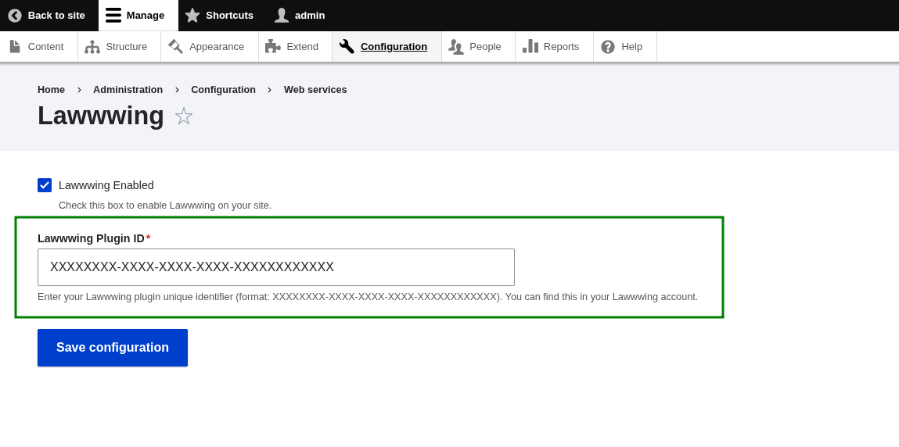Open the Help menu item
The image size is (899, 447).
point(625,46)
